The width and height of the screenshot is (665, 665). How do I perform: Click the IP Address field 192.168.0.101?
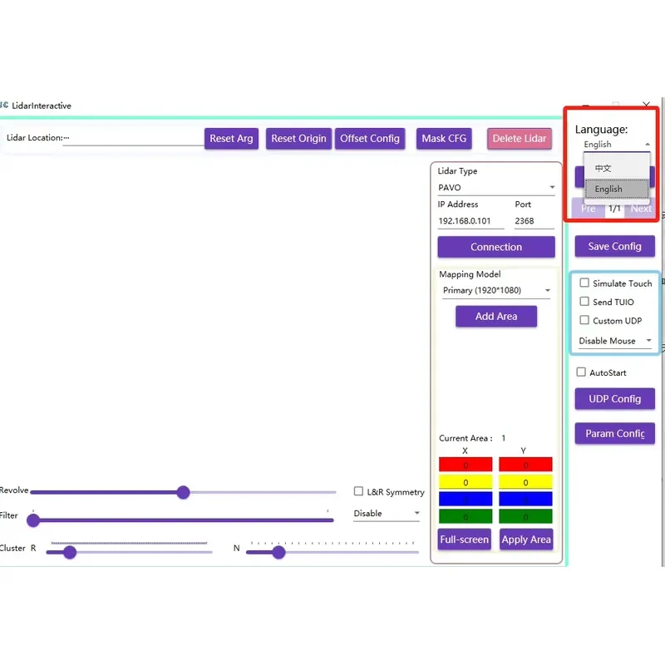pyautogui.click(x=470, y=221)
